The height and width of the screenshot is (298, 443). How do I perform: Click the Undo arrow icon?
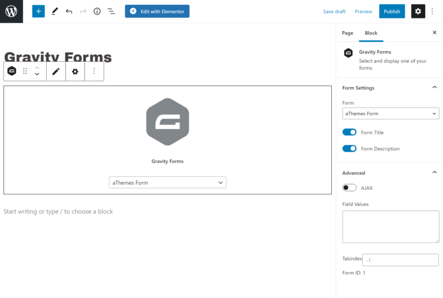coord(69,12)
